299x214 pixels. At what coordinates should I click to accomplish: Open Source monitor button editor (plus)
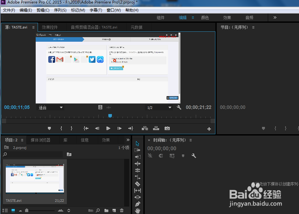pyautogui.click(x=209, y=129)
